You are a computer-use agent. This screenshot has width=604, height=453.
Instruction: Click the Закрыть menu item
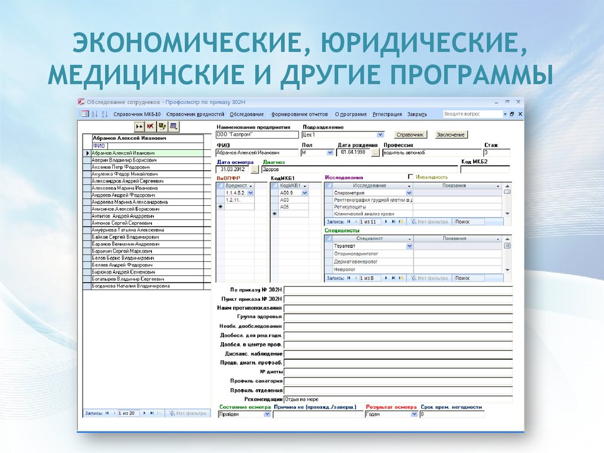coord(417,114)
